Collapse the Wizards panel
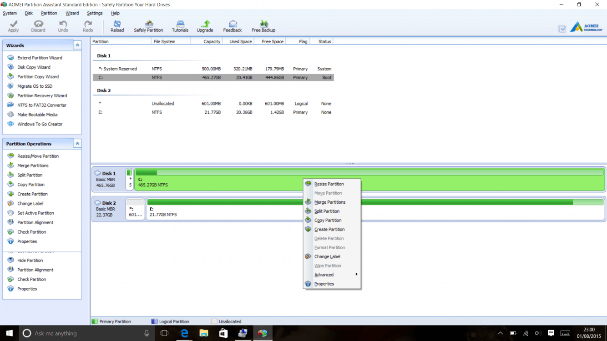Viewport: 607px width, 341px height. click(x=77, y=45)
